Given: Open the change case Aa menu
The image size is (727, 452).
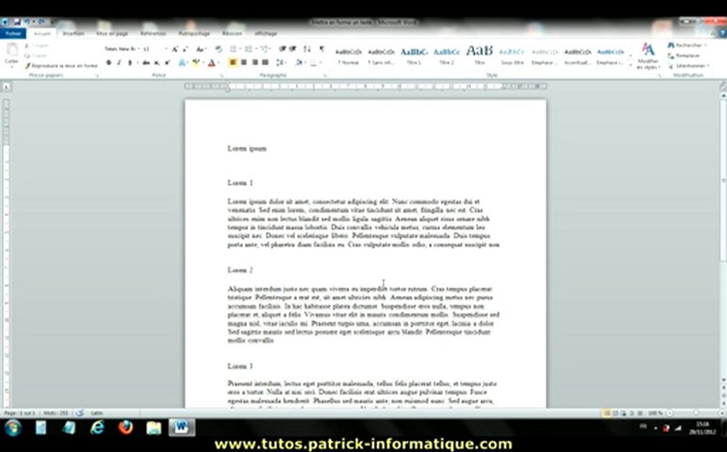Looking at the screenshot, I should pos(200,49).
